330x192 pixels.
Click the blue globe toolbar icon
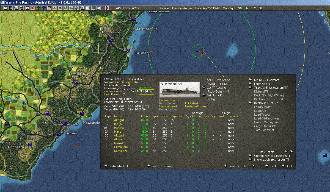77,8
